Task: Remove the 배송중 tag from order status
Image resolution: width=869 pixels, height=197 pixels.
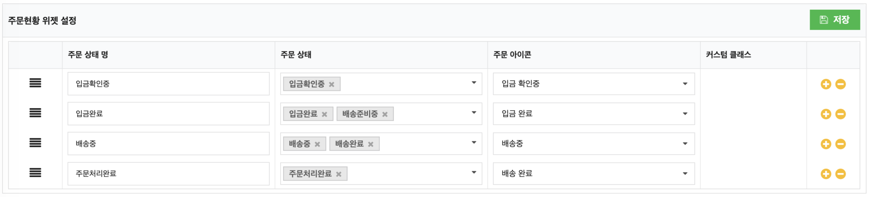Action: (x=317, y=145)
